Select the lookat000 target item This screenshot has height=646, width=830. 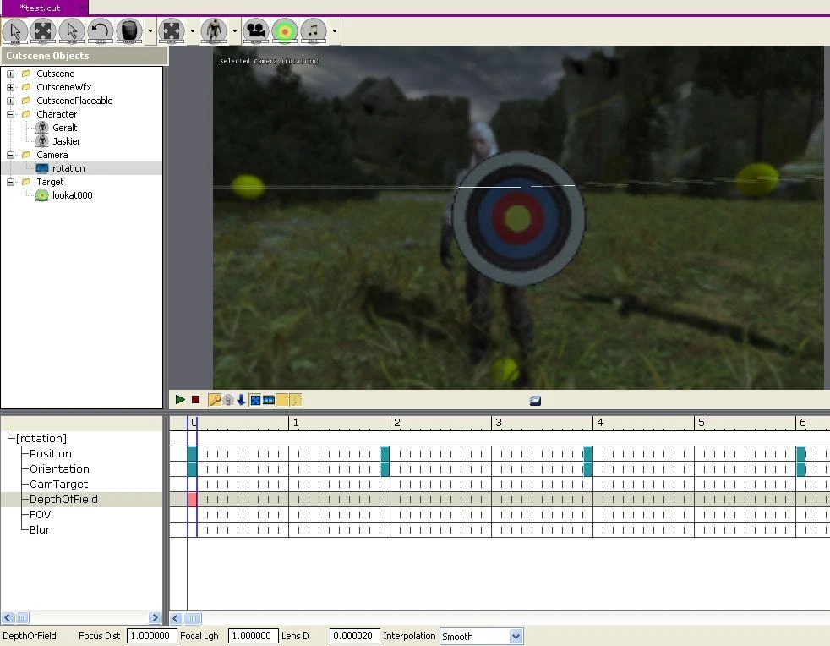[x=72, y=195]
